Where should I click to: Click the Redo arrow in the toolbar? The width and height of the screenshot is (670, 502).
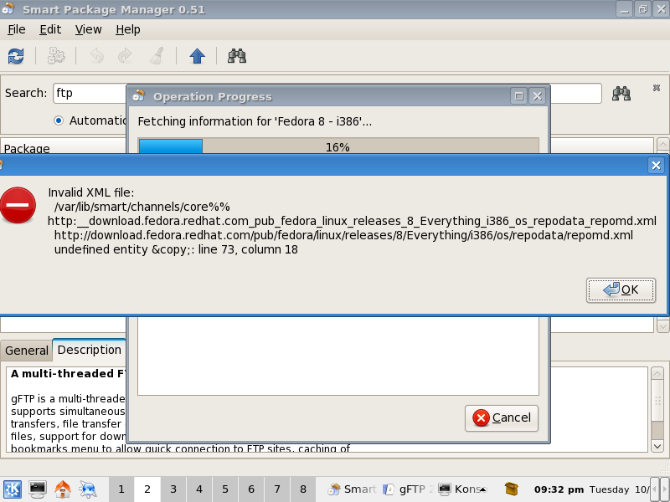coord(125,56)
